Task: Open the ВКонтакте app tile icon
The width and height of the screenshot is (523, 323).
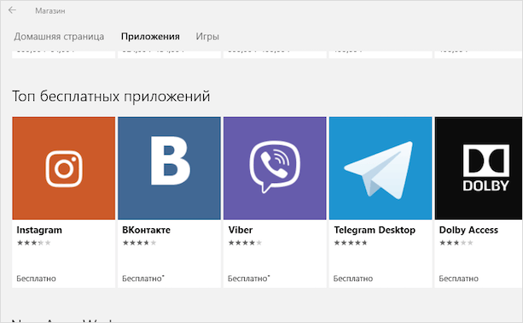Action: coord(169,168)
